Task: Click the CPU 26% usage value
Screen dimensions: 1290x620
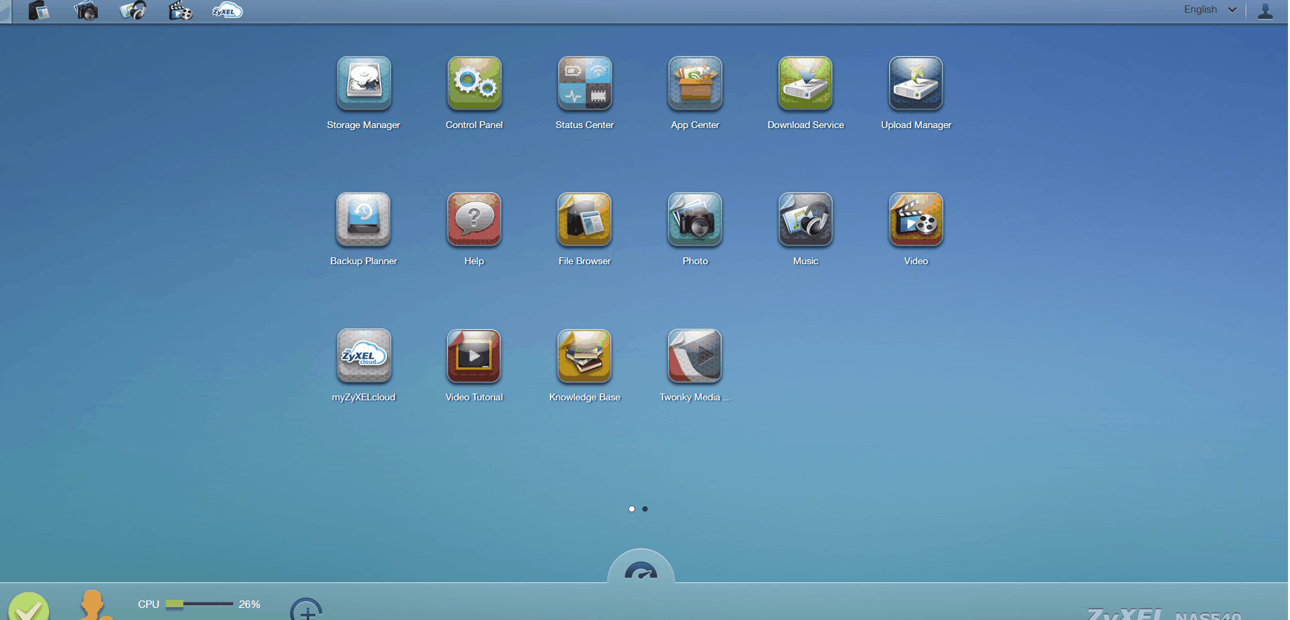Action: (x=249, y=604)
